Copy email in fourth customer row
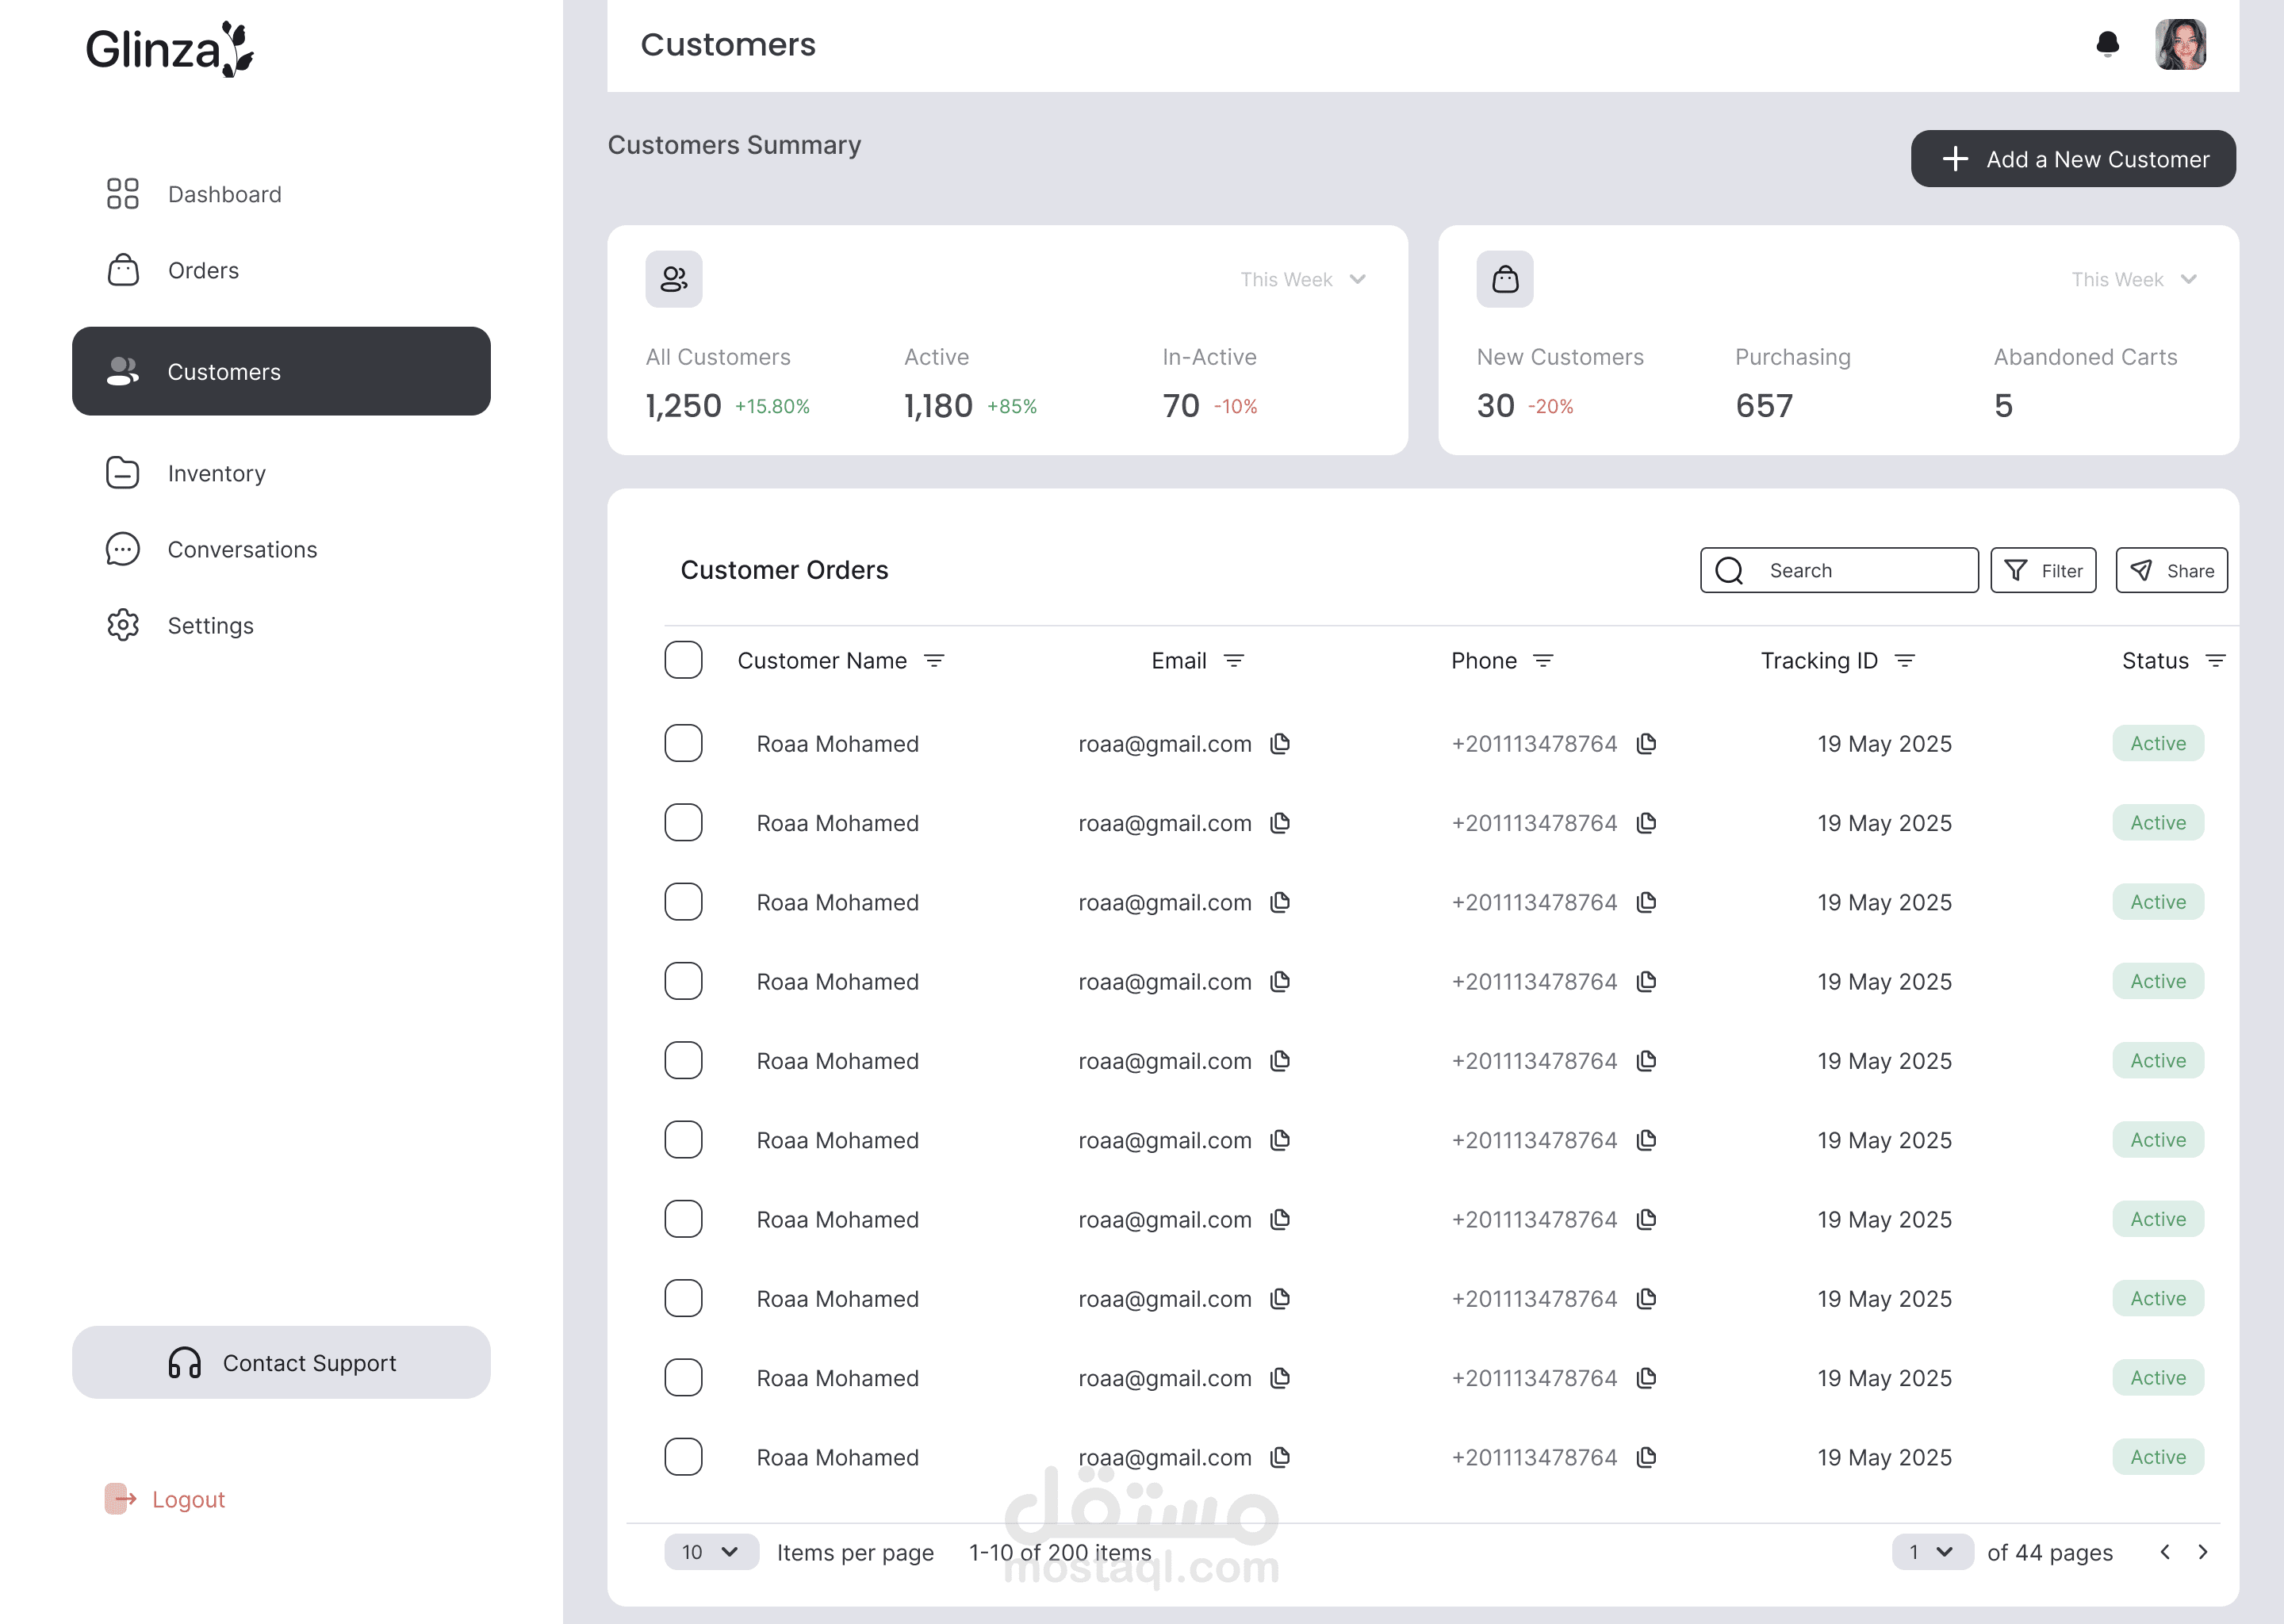 click(1279, 981)
